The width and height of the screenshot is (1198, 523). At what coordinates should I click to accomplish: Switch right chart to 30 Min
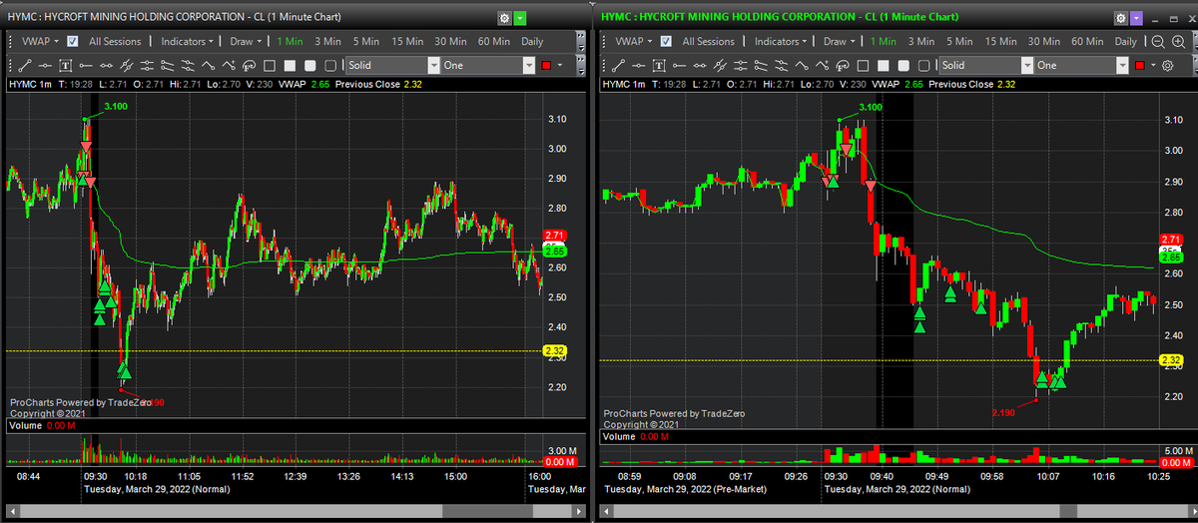coord(1044,41)
